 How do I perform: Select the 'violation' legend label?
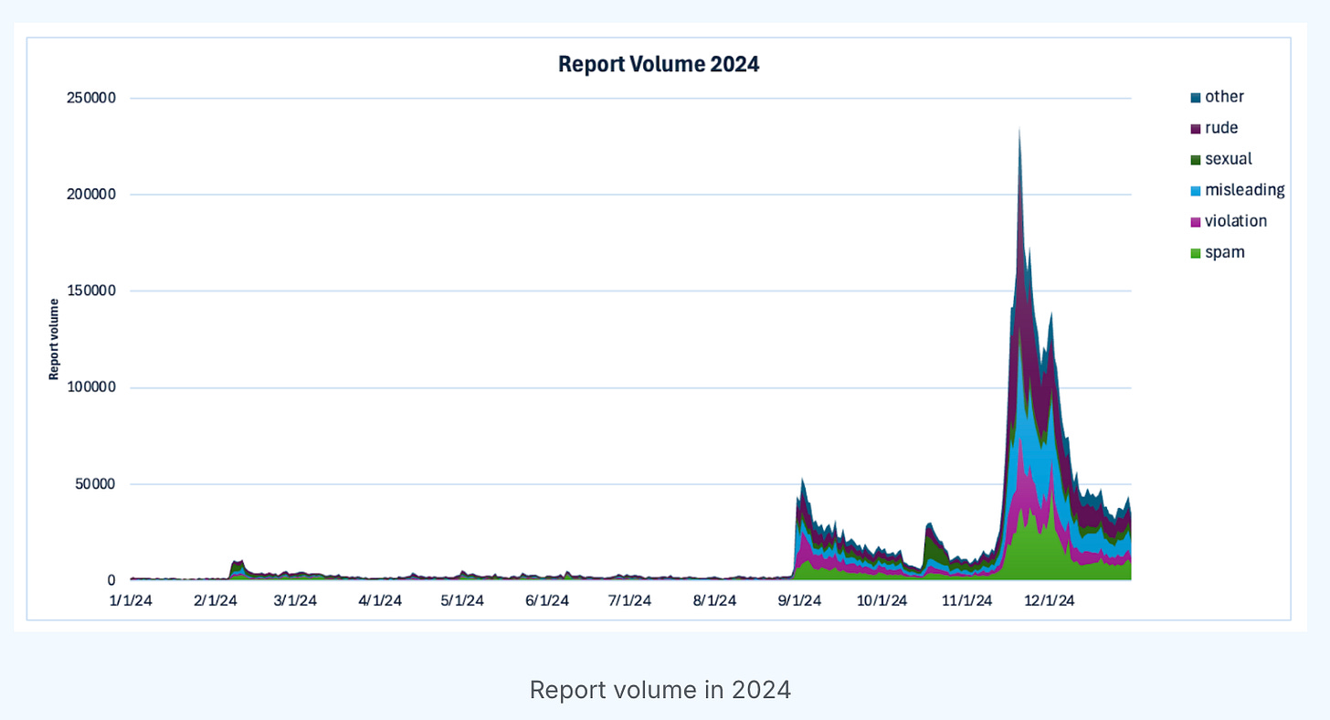point(1236,221)
